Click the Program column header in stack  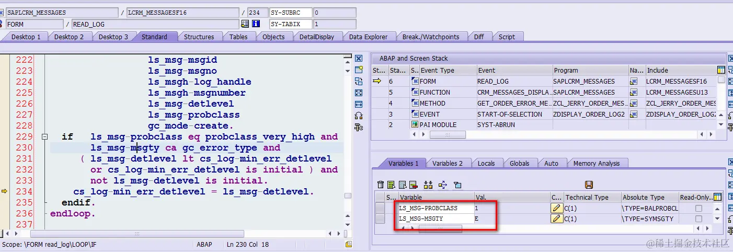(x=590, y=70)
